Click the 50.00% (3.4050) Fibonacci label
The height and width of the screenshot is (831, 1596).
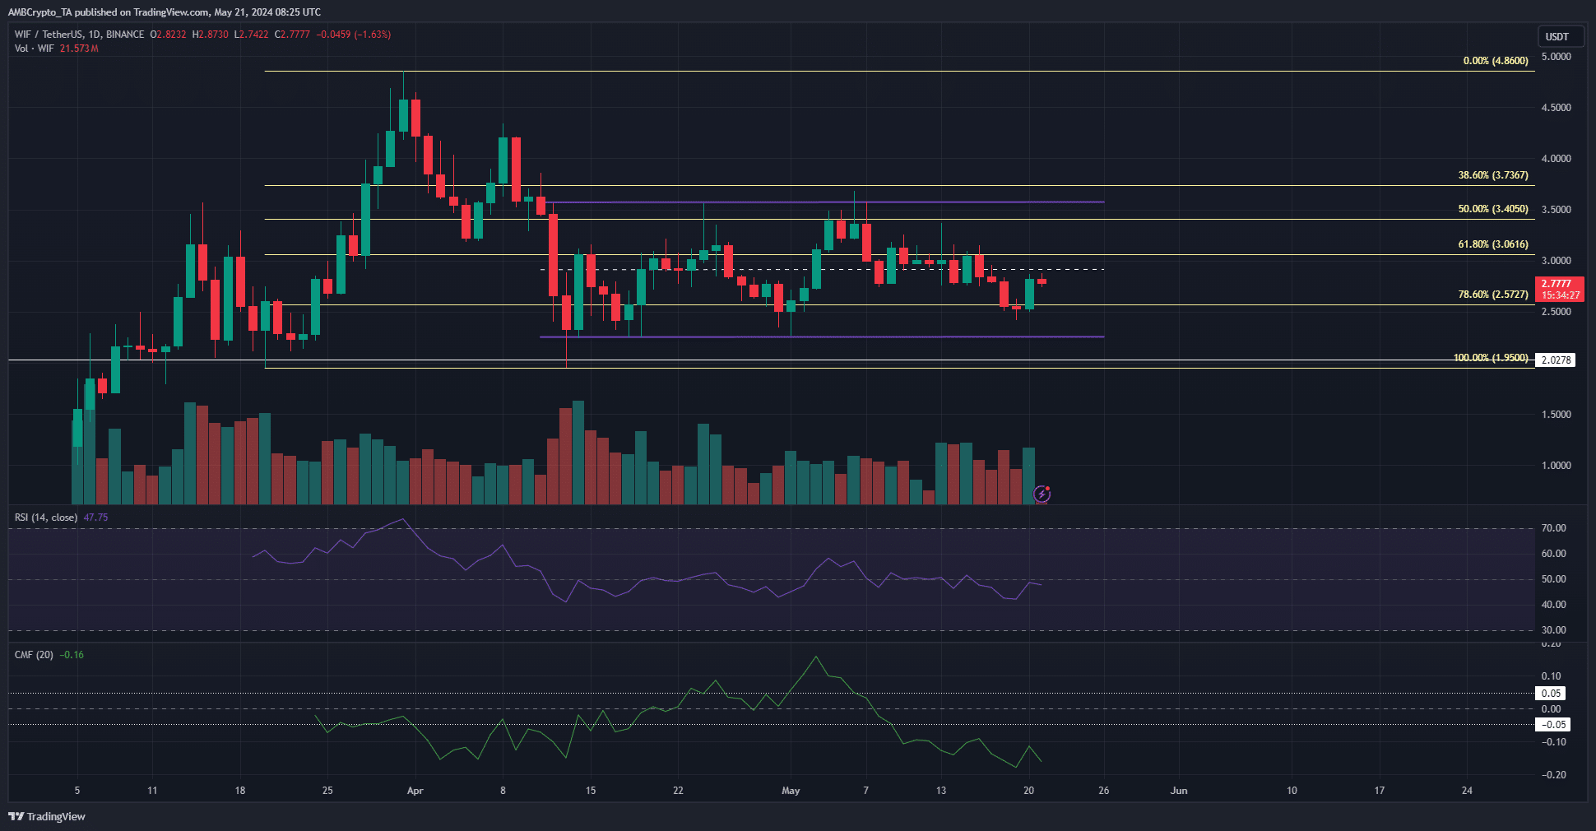tap(1493, 209)
